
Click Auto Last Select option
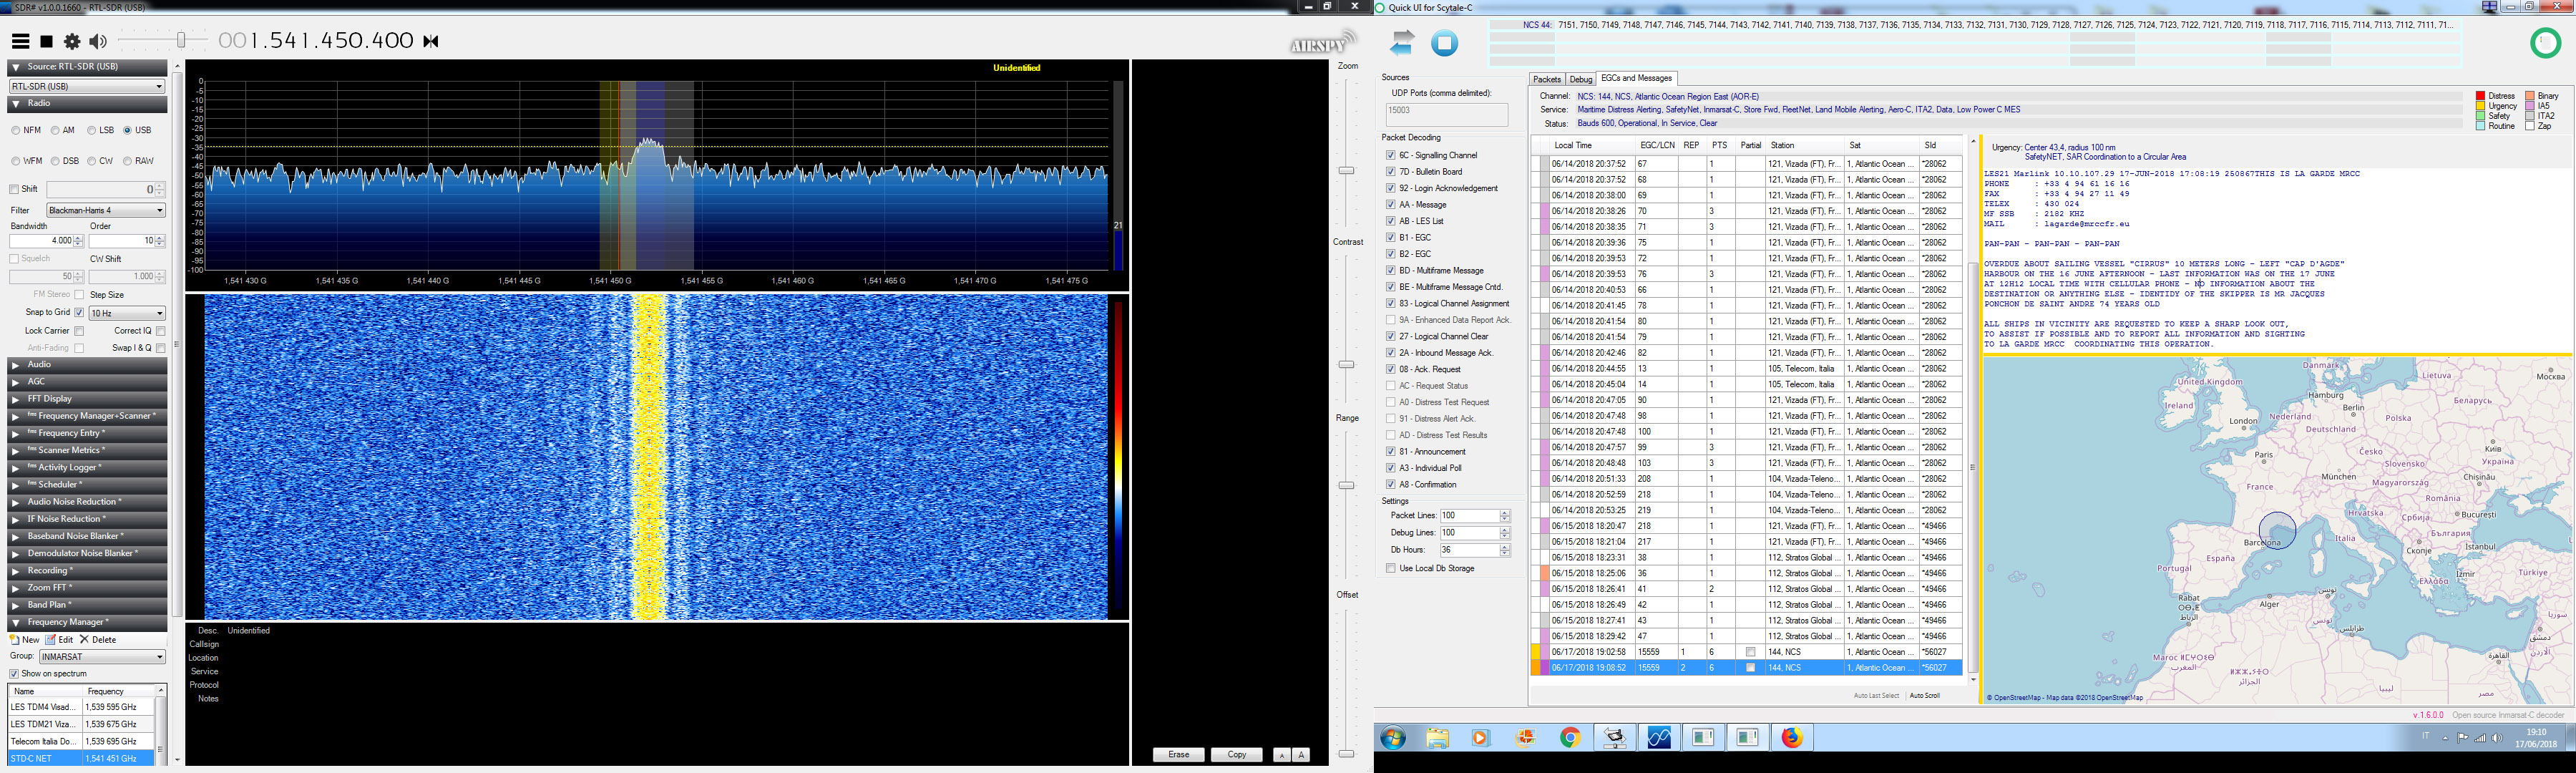(x=1876, y=695)
